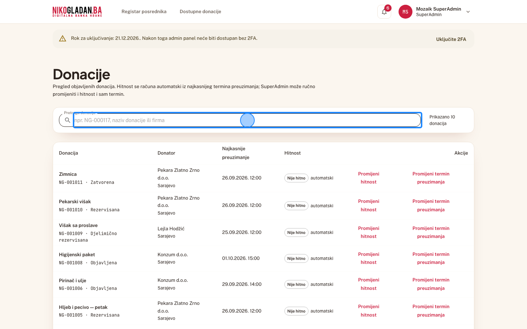This screenshot has width=527, height=329.
Task: Change pickup deadline for Višak sa proslave
Action: pyautogui.click(x=431, y=232)
